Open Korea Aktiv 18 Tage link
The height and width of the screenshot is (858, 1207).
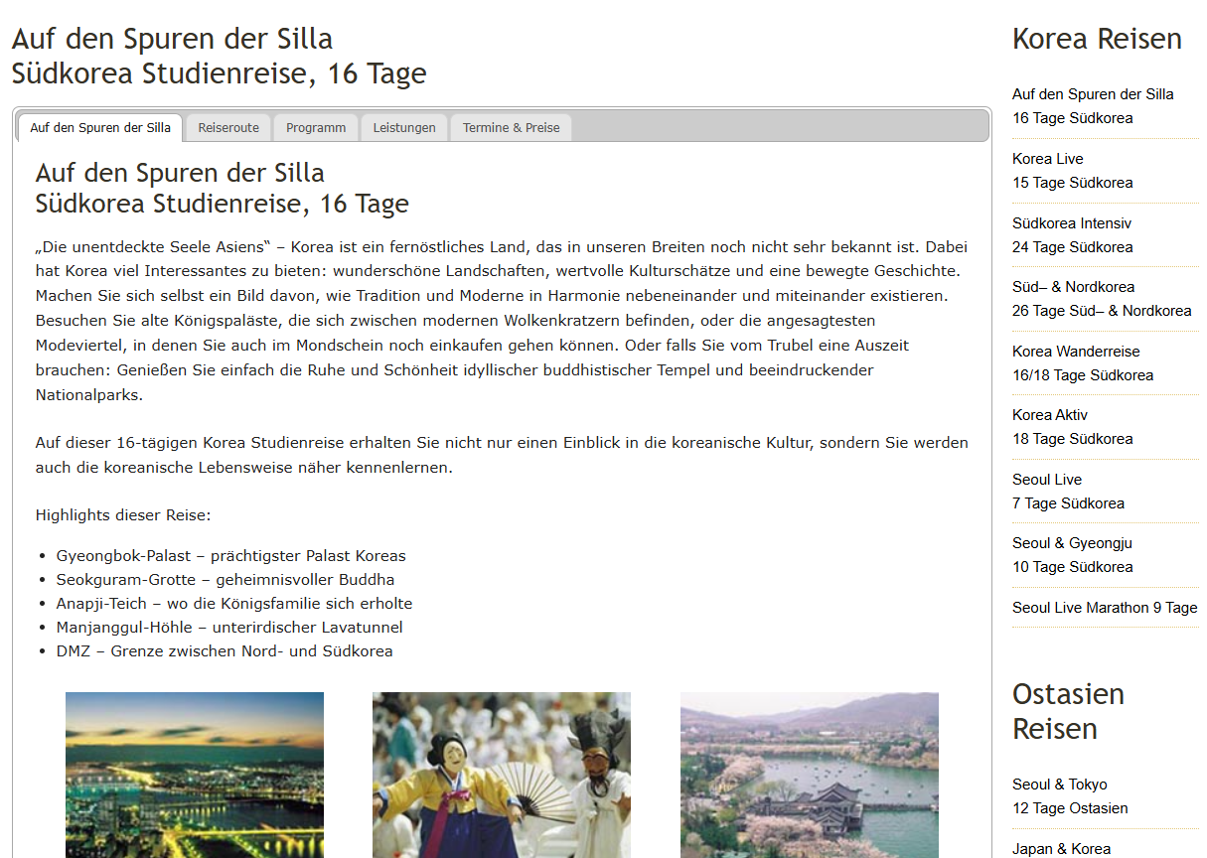click(1072, 427)
